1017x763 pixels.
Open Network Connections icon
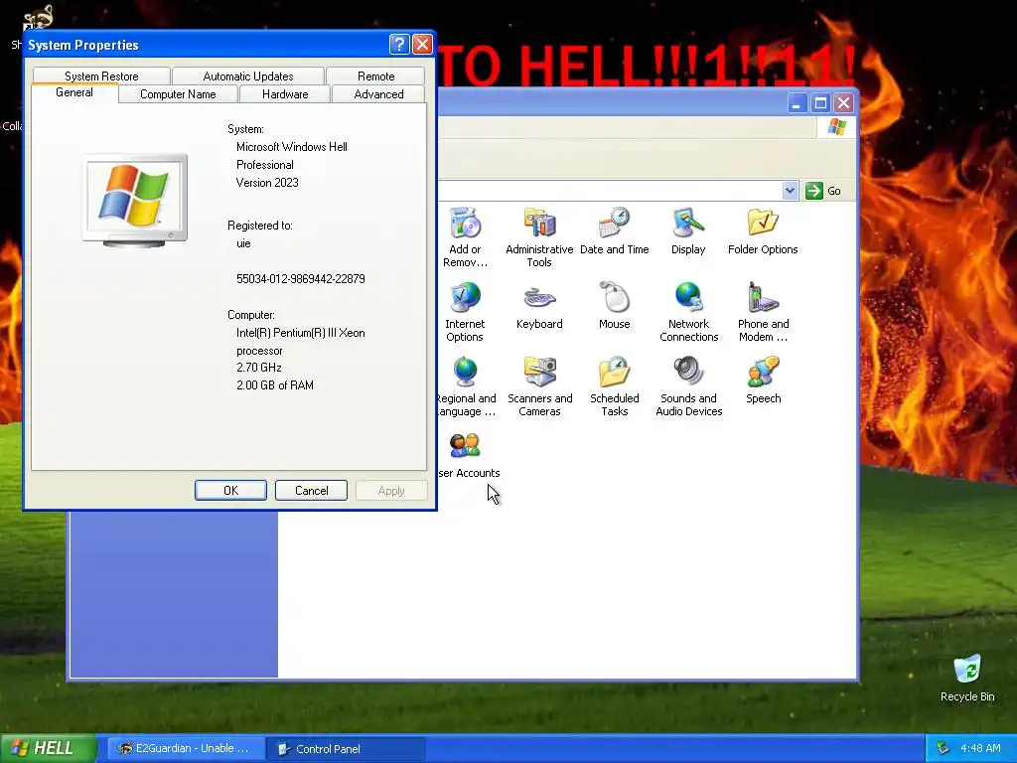tap(688, 298)
